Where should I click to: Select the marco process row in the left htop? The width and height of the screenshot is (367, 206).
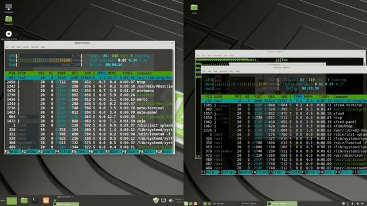(x=89, y=99)
